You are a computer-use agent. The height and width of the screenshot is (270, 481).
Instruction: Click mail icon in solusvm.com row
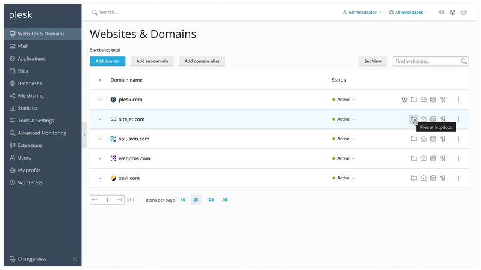pyautogui.click(x=423, y=139)
